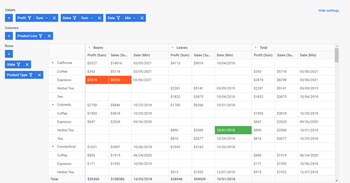Collapse the California row group
350x183 pixels.
coord(52,63)
